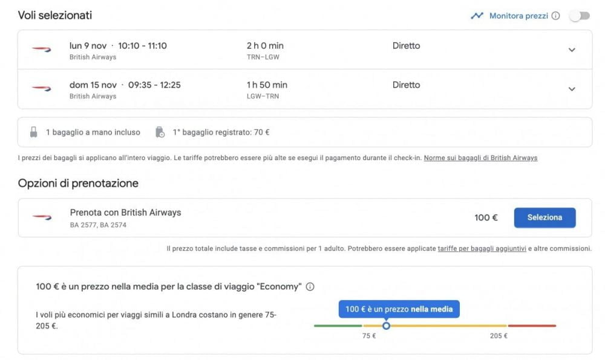Click the British Airways logo in Opzioni di prenotazione
Viewport: 605px width, 360px height.
40,216
